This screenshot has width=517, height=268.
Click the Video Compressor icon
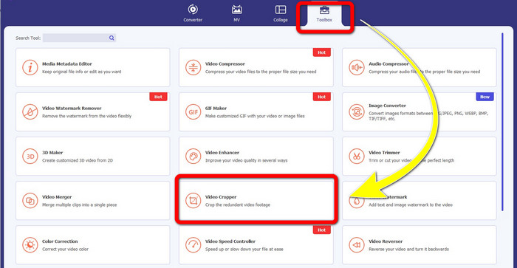point(194,68)
